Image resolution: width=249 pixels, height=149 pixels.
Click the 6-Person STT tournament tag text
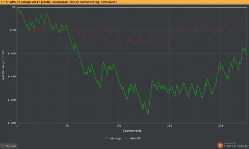point(109,2)
